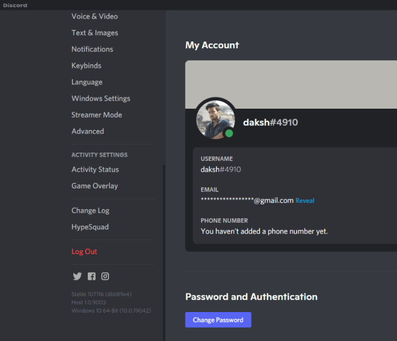
Task: Click the green online status indicator
Action: [229, 133]
